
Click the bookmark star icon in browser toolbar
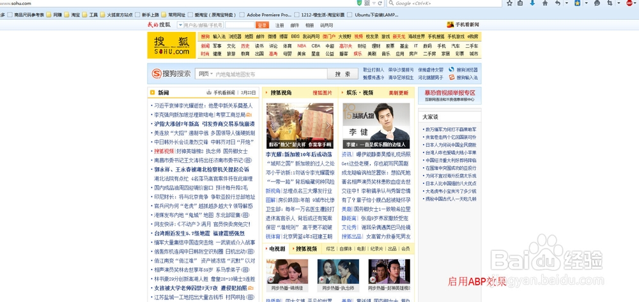(x=509, y=3)
